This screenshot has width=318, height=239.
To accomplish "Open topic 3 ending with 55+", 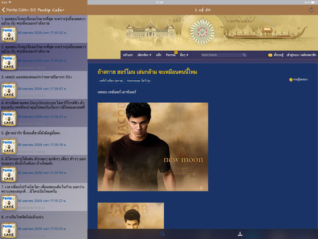I will point(44,85).
